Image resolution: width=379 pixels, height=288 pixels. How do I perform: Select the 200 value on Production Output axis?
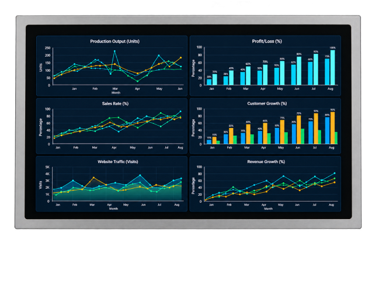pyautogui.click(x=48, y=55)
